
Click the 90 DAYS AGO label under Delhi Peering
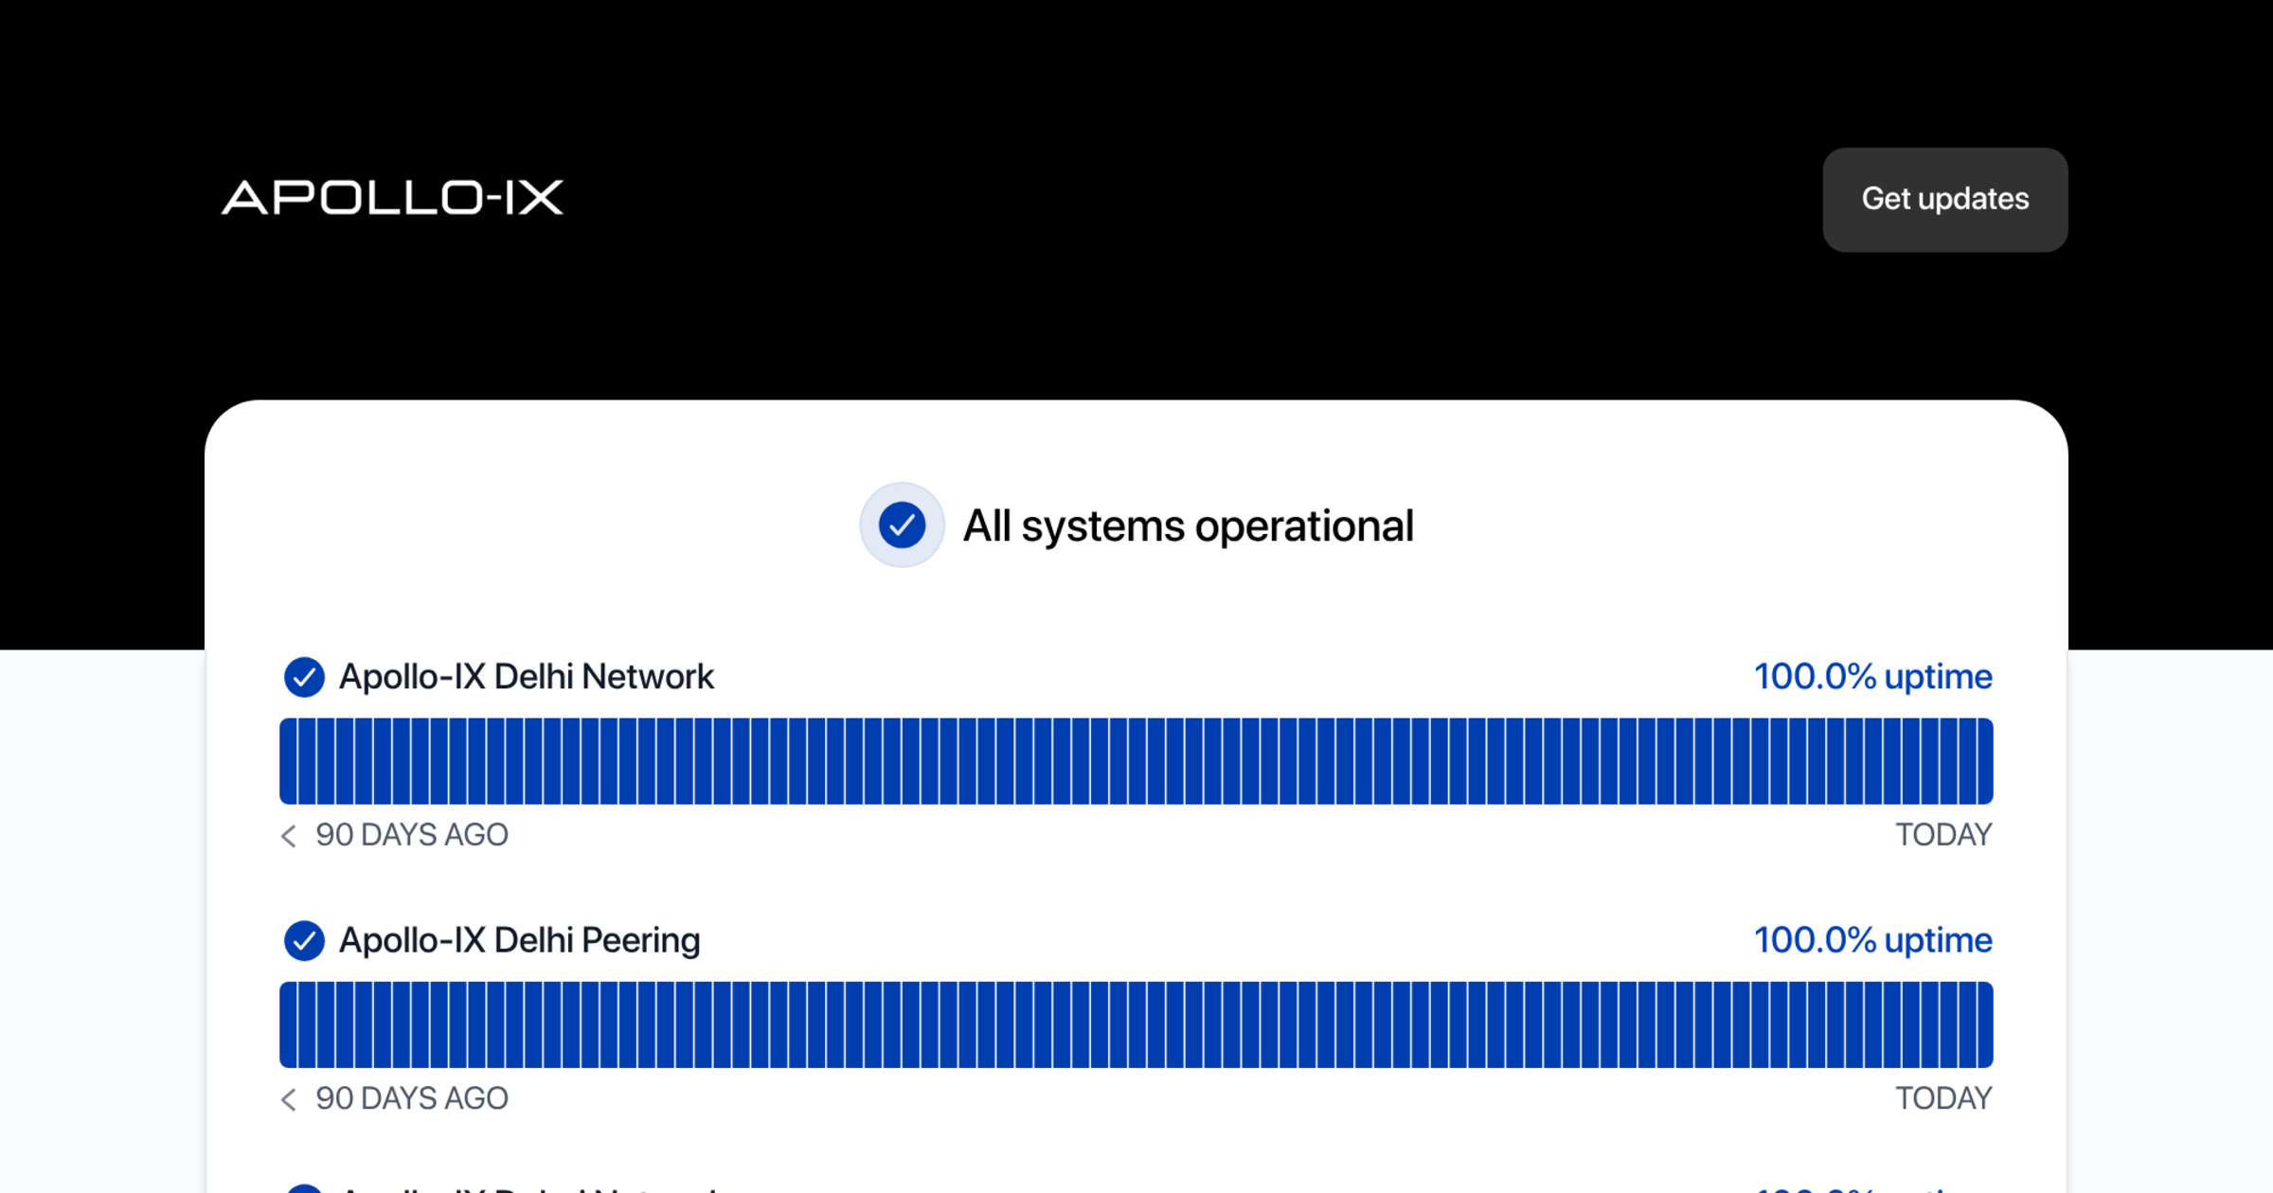pyautogui.click(x=412, y=1098)
